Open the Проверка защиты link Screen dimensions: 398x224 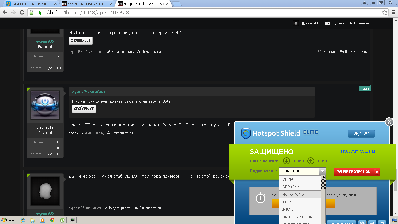[x=358, y=151]
